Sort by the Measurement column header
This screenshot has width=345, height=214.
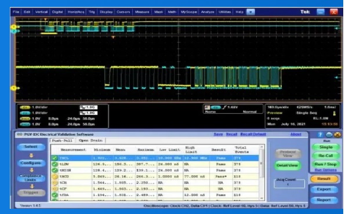point(73,150)
